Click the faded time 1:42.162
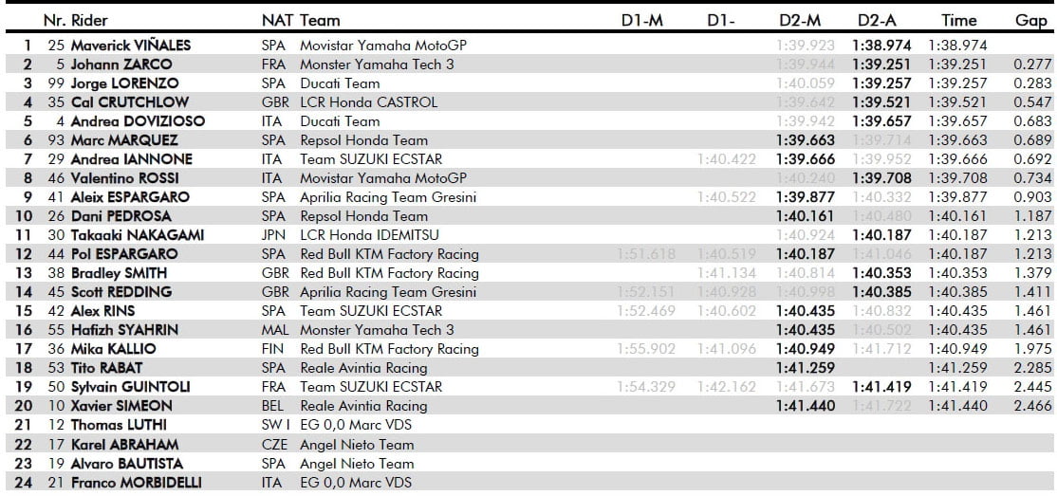Image resolution: width=1057 pixels, height=496 pixels. [726, 387]
